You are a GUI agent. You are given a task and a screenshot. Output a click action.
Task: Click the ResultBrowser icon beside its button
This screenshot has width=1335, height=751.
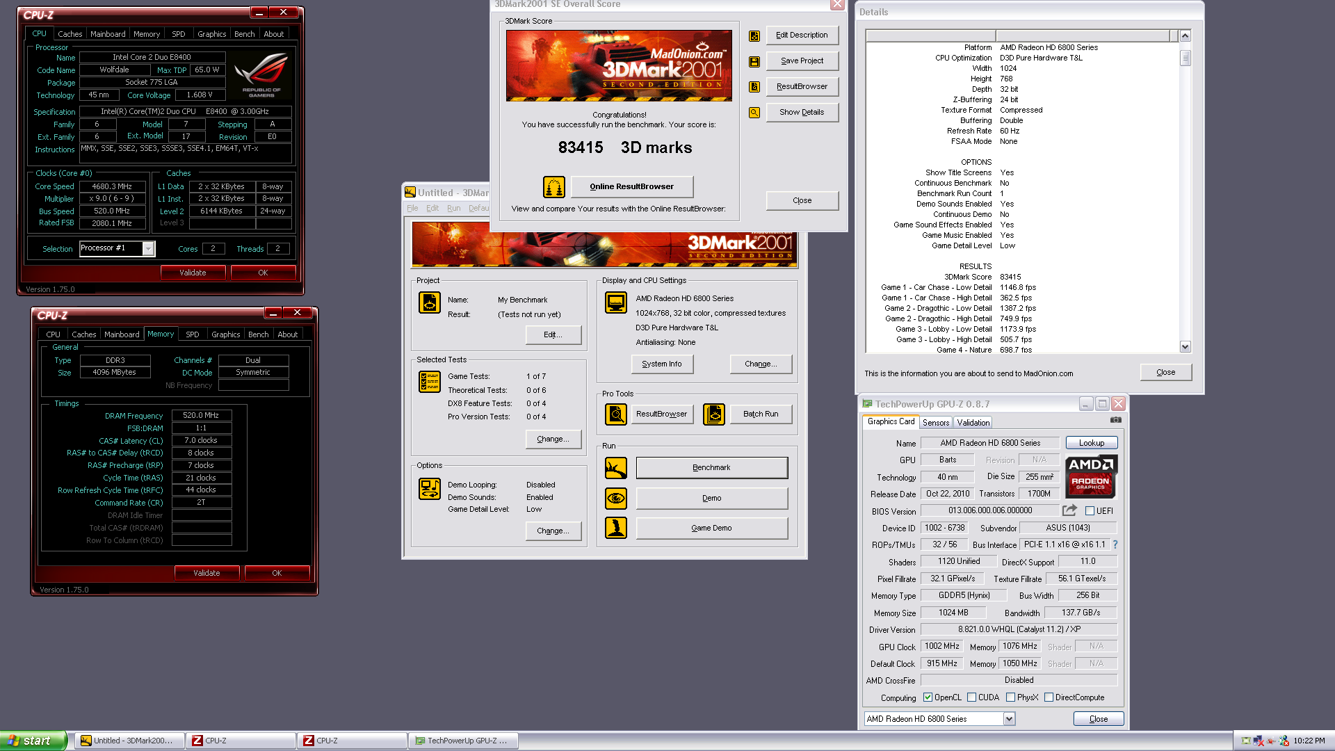754,87
